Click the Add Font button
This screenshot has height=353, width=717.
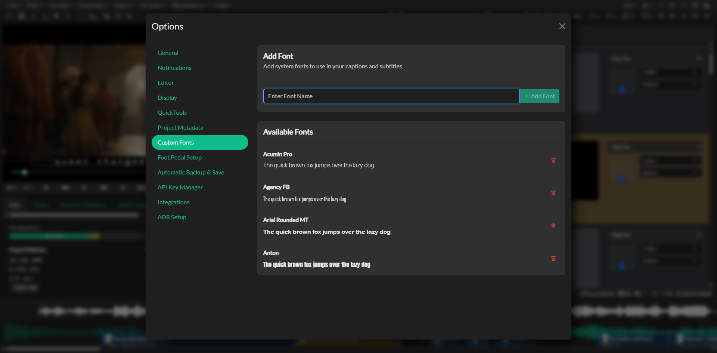pyautogui.click(x=540, y=96)
